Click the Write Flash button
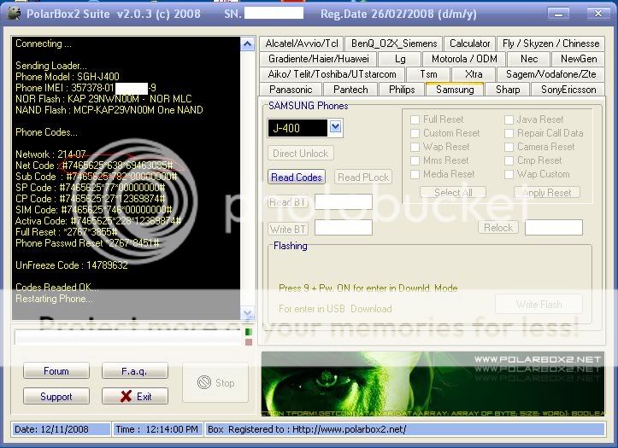618x448 pixels. [539, 304]
